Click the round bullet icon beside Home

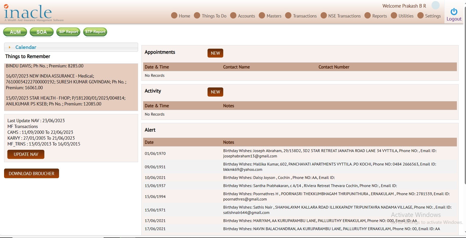pos(174,15)
